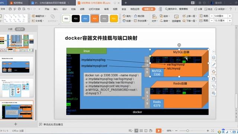Viewport: 238px width, 134px height.
Task: Click the help question mark icon
Action: (231, 9)
